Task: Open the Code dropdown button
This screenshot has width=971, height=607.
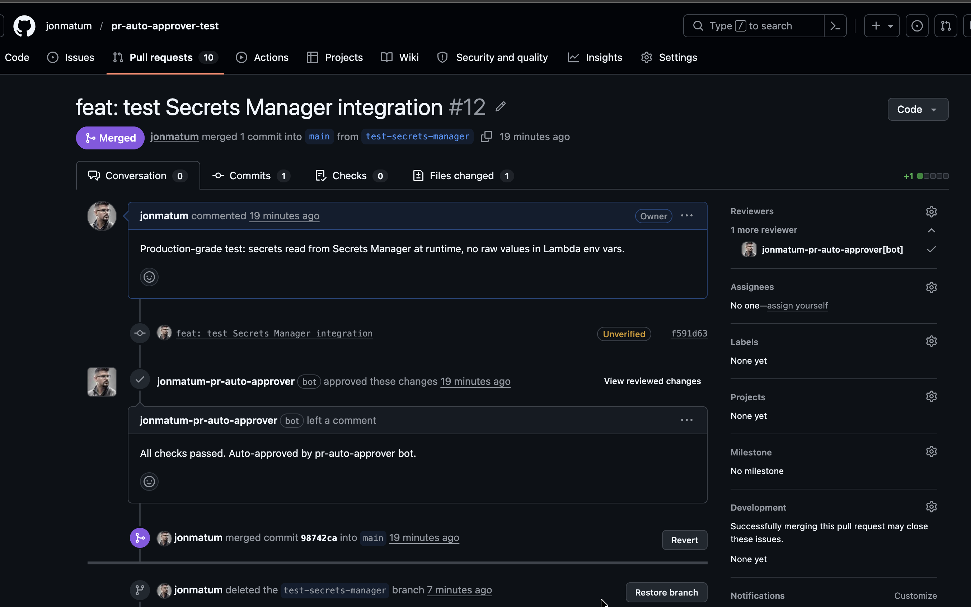Action: pos(918,109)
